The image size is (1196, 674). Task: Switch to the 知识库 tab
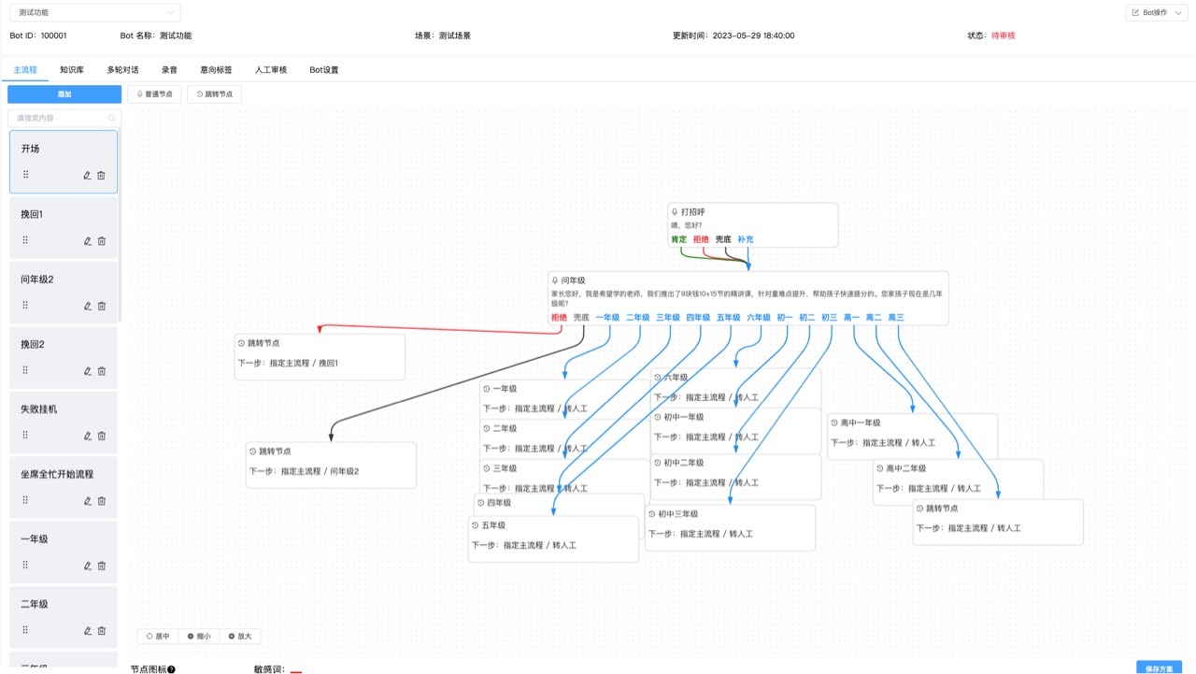(72, 70)
